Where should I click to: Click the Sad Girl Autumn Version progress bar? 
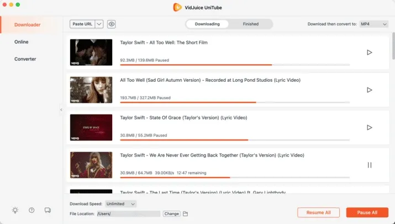click(x=235, y=102)
